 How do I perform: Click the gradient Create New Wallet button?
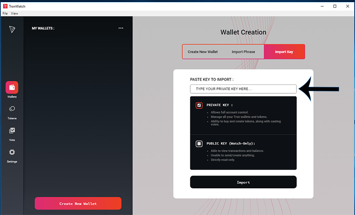coord(78,203)
